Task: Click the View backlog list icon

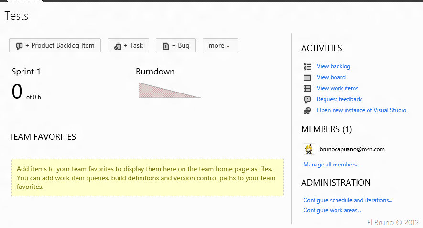Action: pos(307,66)
